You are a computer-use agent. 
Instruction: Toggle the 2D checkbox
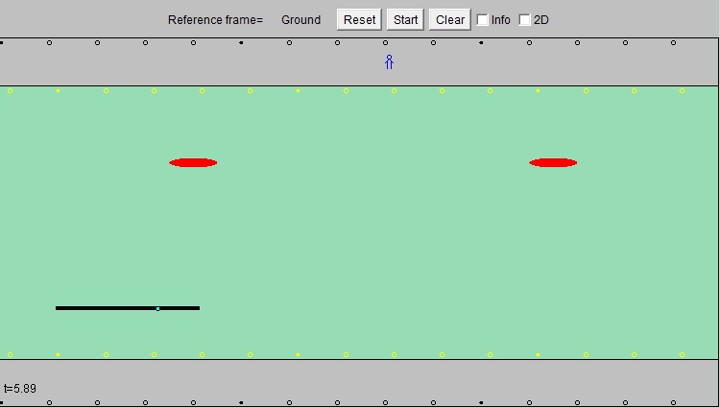(x=525, y=19)
